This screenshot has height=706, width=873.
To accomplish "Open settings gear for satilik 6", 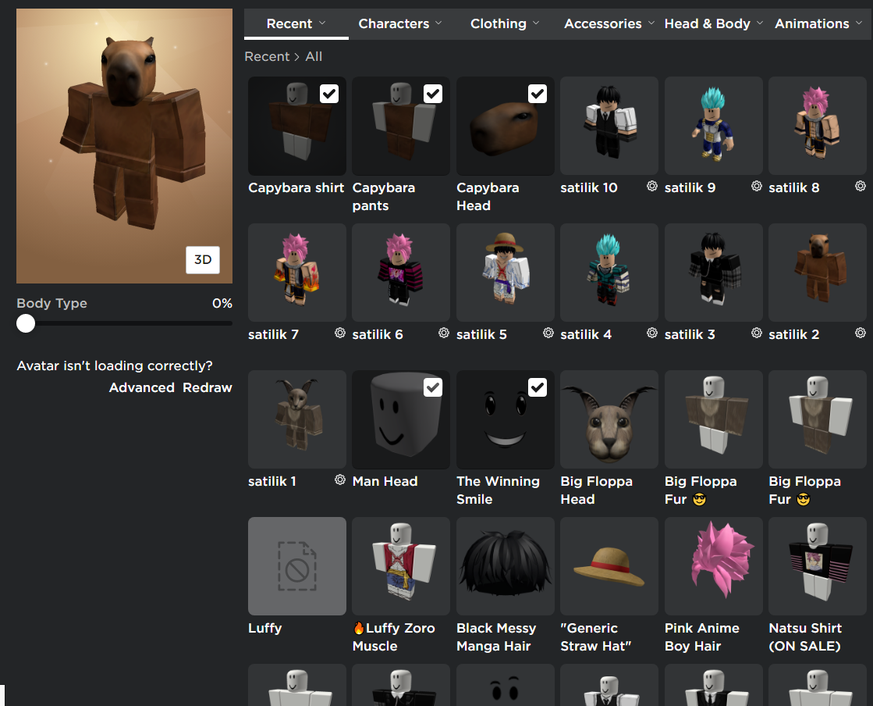I will pos(444,333).
